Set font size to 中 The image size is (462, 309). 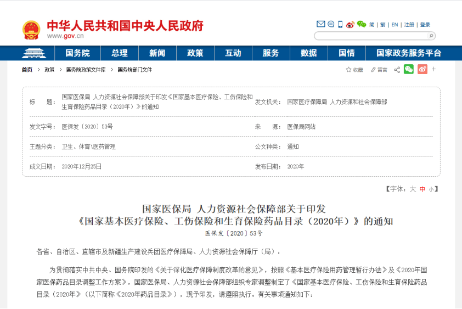click(422, 189)
